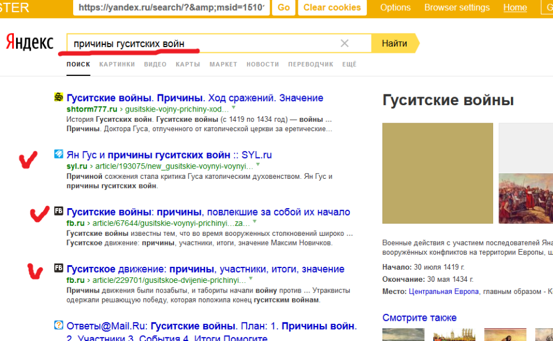Click the proxy URL address field
This screenshot has height=341, width=553.
point(172,7)
